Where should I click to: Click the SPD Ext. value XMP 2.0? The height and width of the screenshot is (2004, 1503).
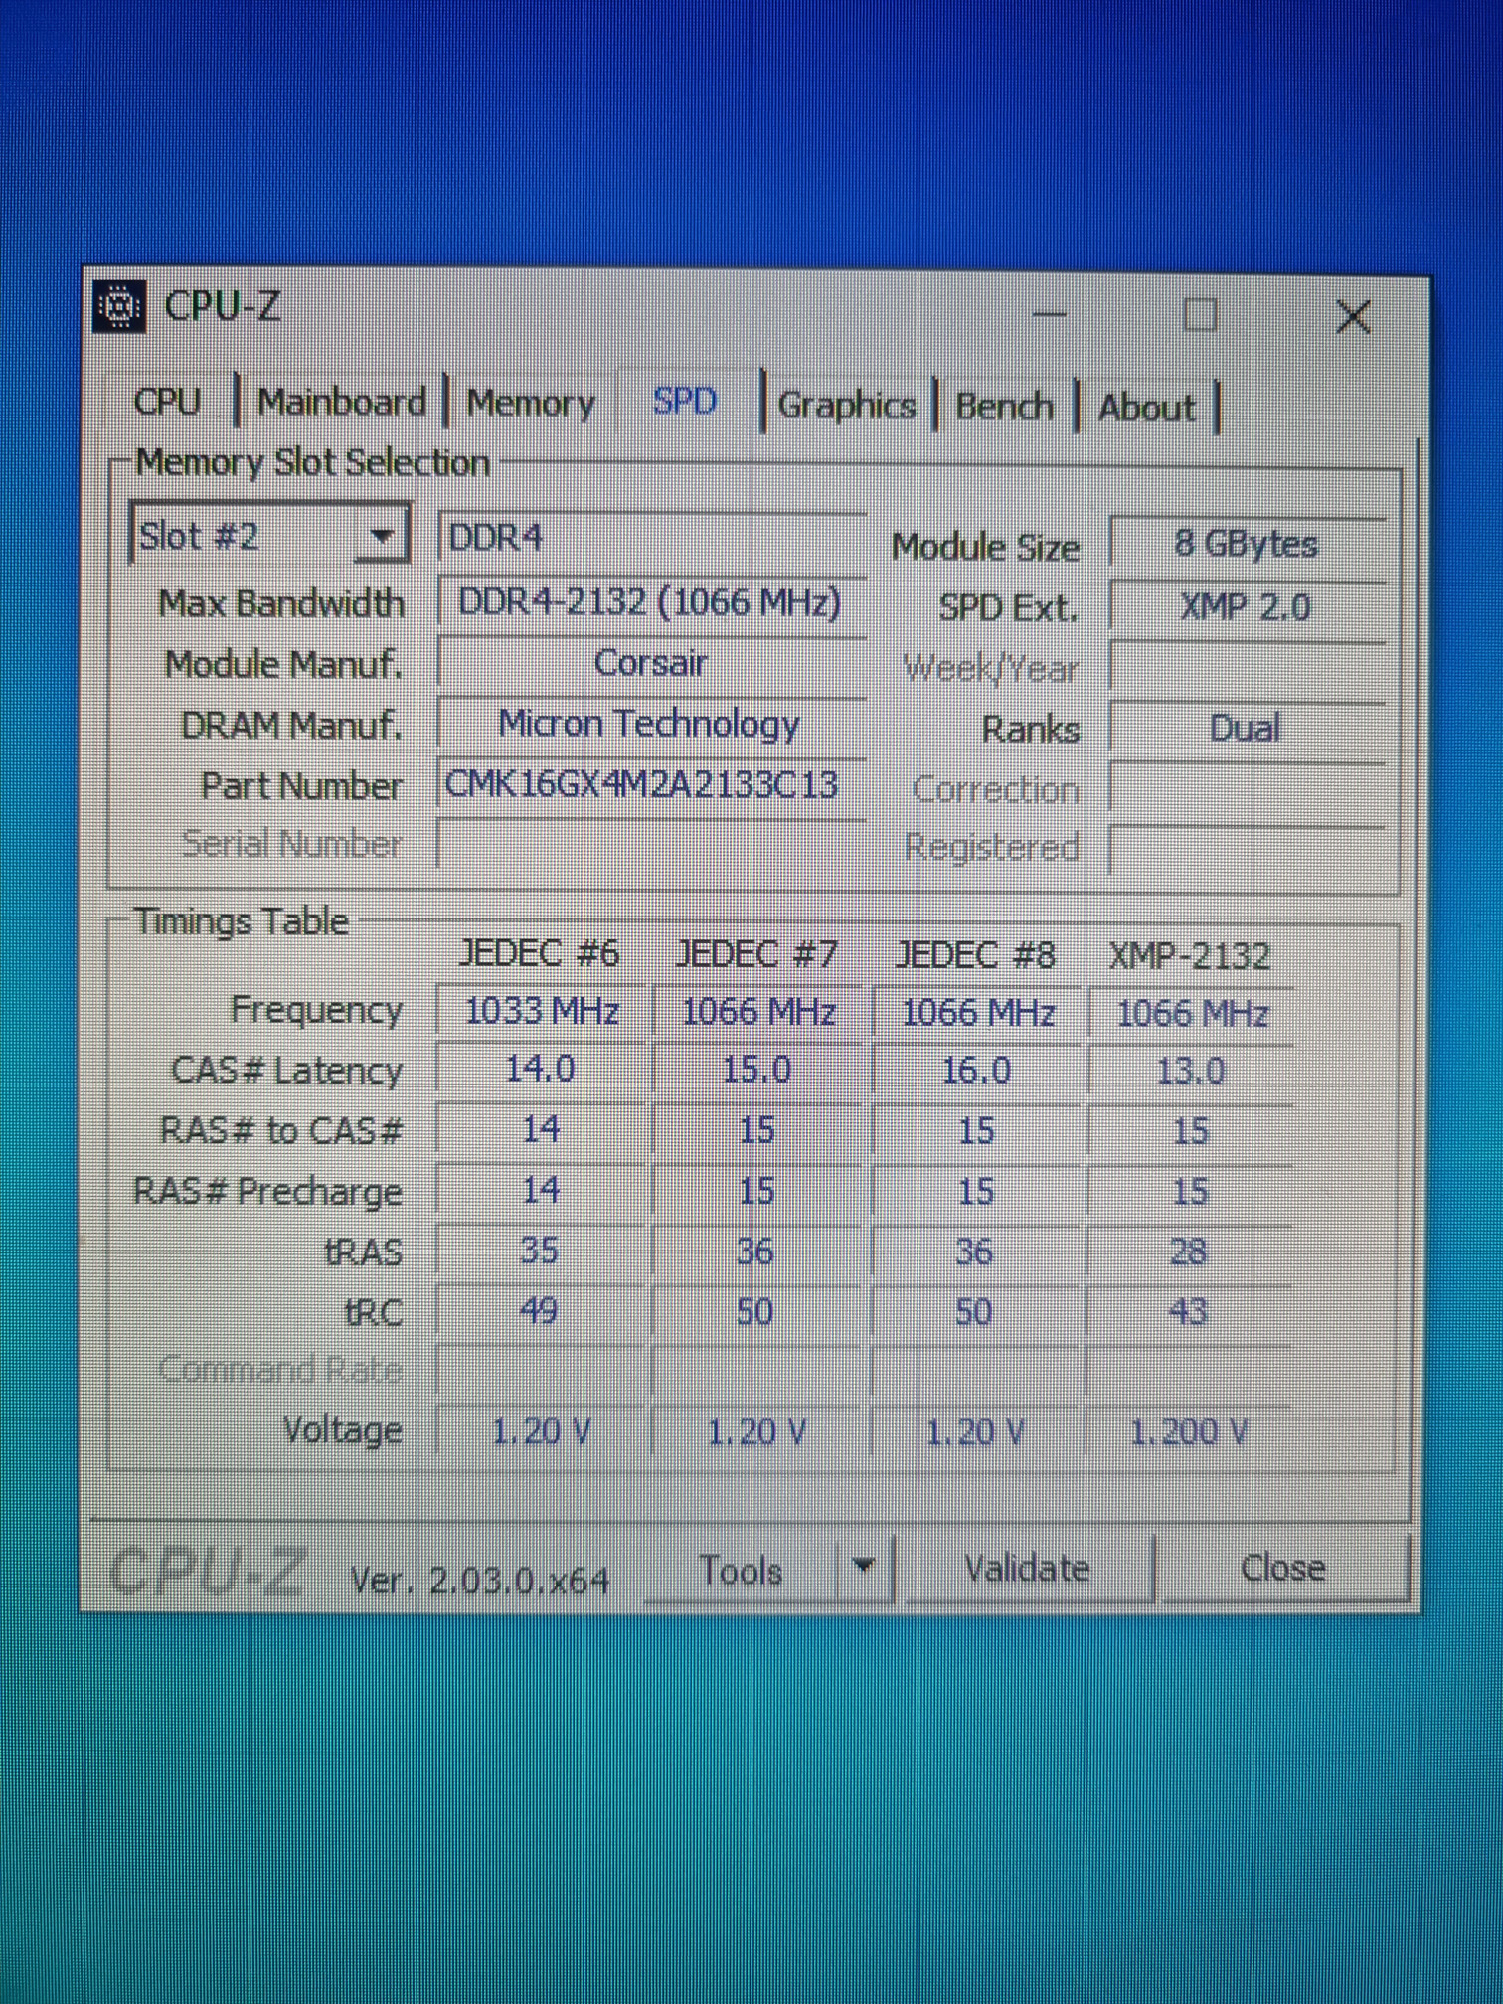pos(1247,606)
